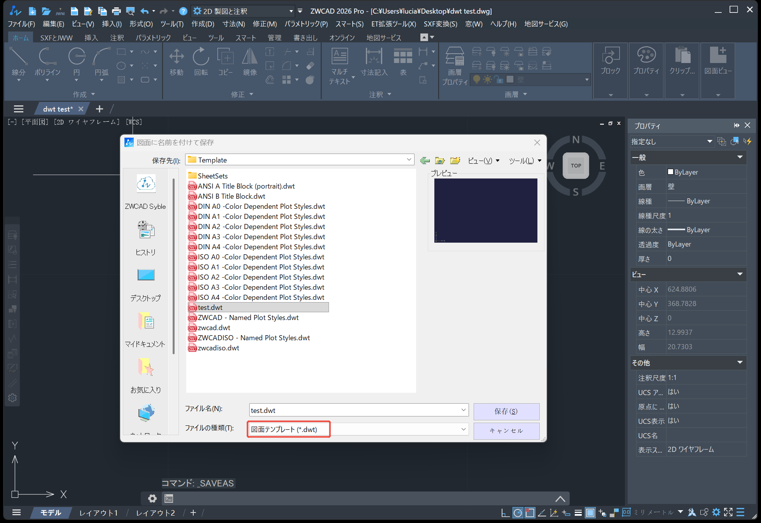The width and height of the screenshot is (761, 523).
Task: Switch to the レイアウト1 tab
Action: 98,513
